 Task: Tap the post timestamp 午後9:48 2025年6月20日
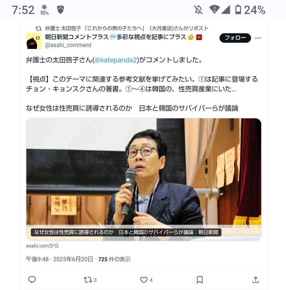60,259
